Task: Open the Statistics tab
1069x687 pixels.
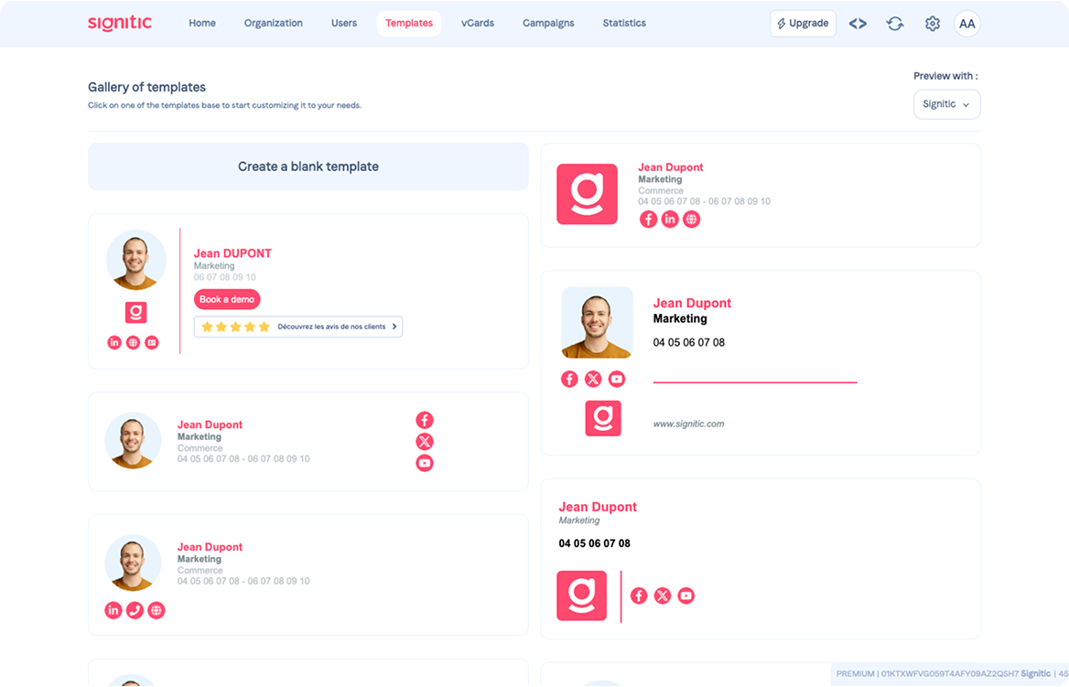Action: pyautogui.click(x=624, y=23)
